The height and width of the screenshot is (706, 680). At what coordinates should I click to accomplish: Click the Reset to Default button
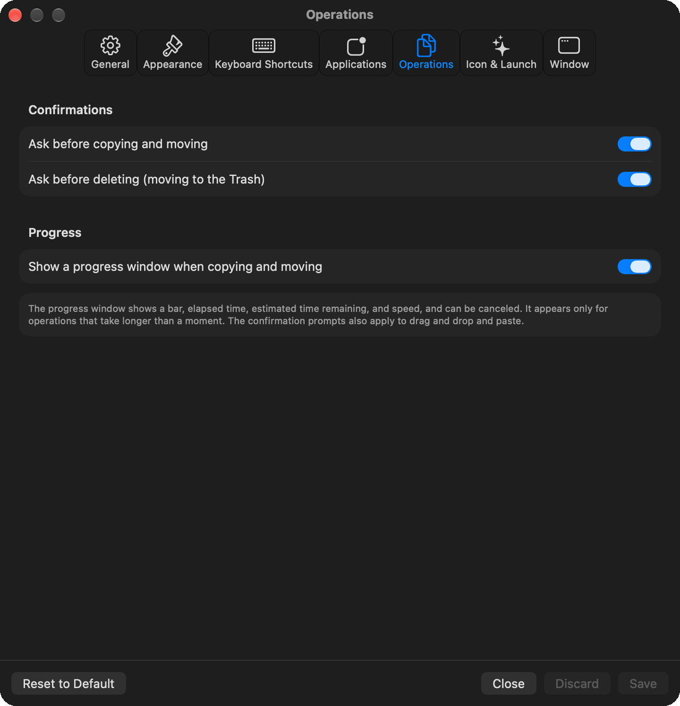click(69, 684)
